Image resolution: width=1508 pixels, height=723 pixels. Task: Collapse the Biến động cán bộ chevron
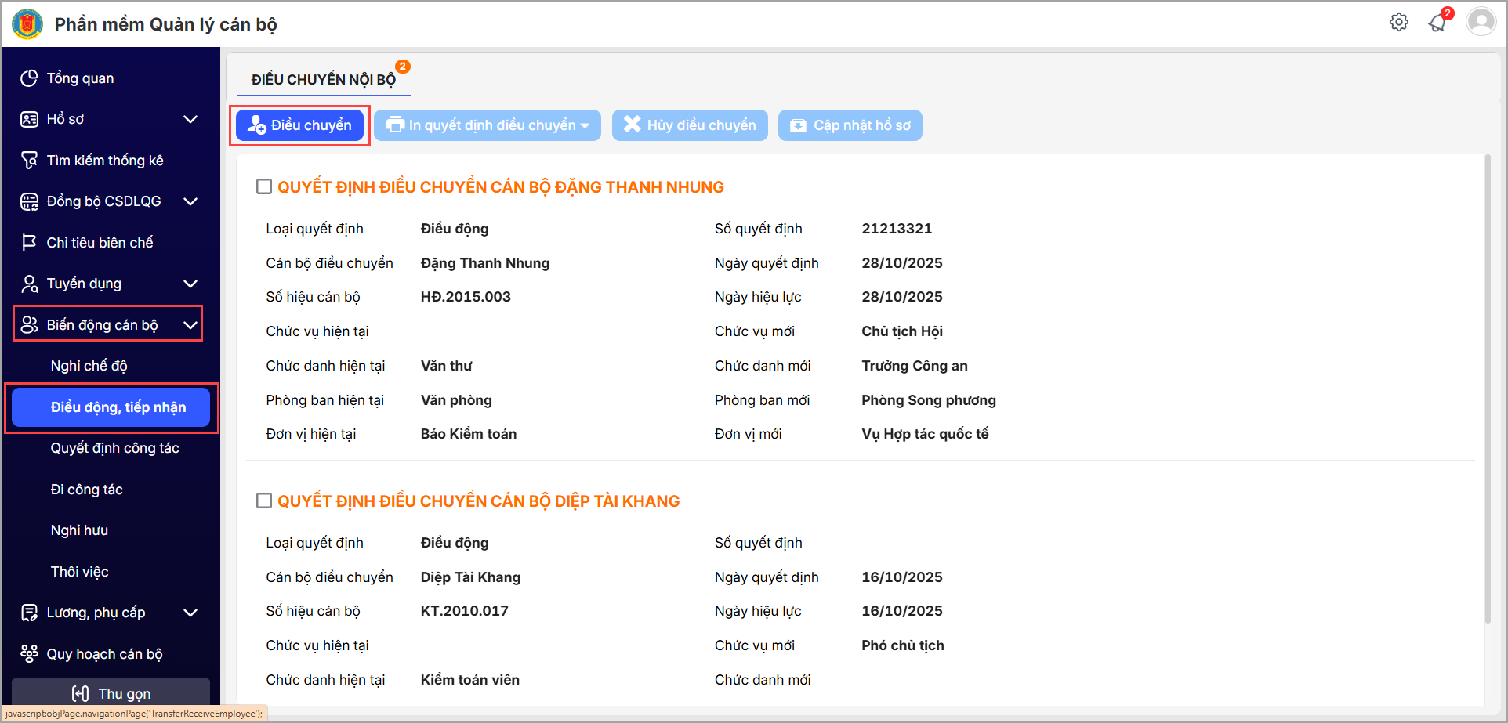(190, 325)
